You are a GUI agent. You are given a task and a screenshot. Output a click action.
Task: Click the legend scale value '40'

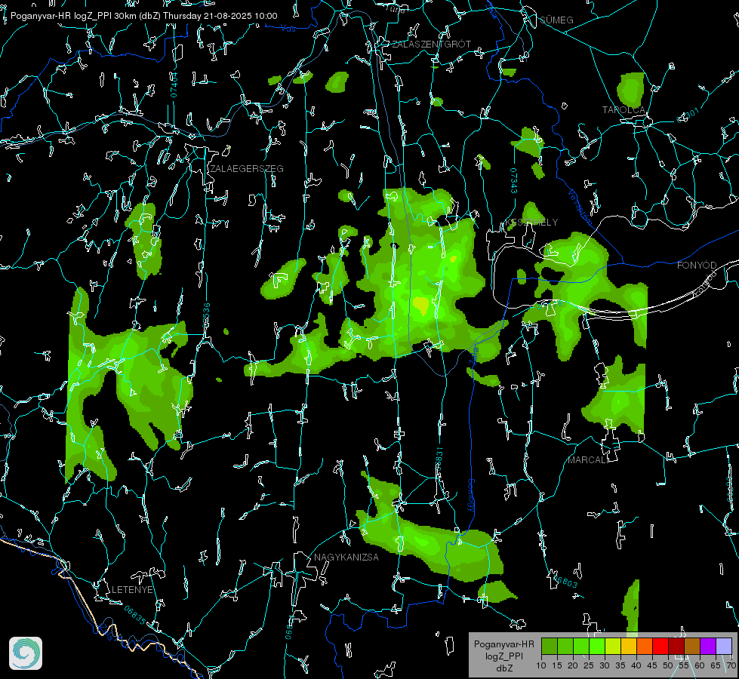pos(636,665)
